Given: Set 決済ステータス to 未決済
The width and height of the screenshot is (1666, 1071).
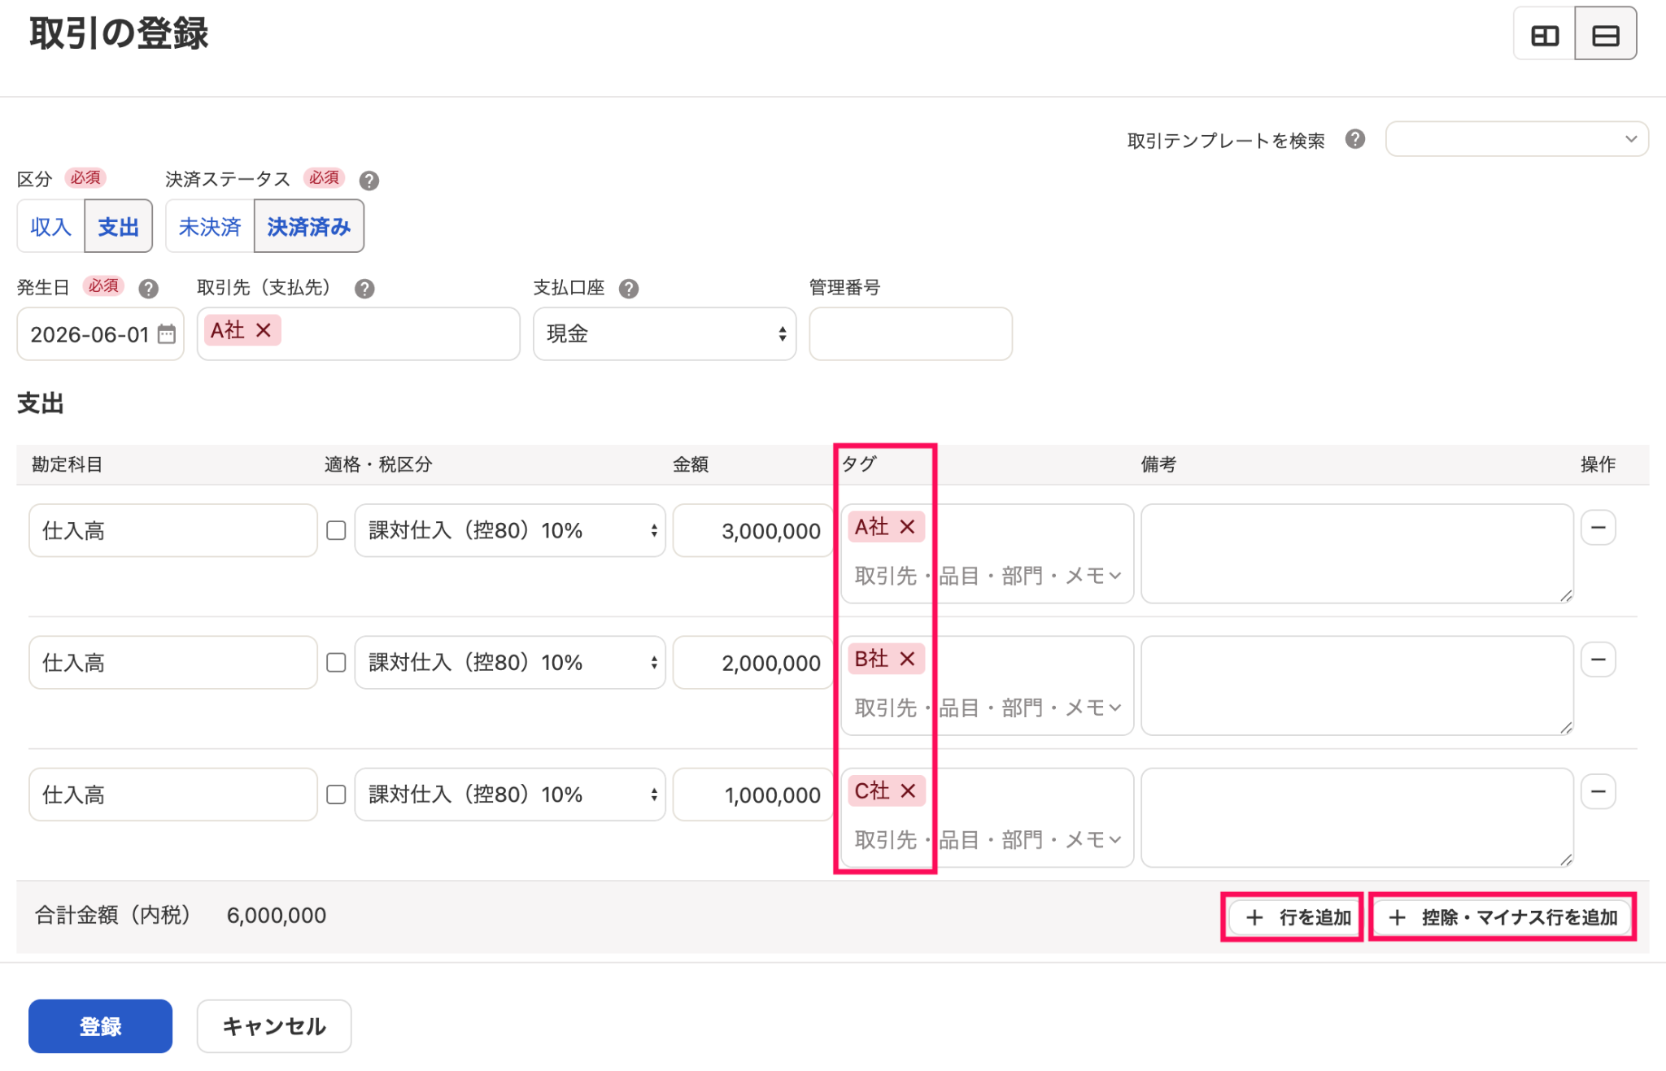Looking at the screenshot, I should coord(210,226).
